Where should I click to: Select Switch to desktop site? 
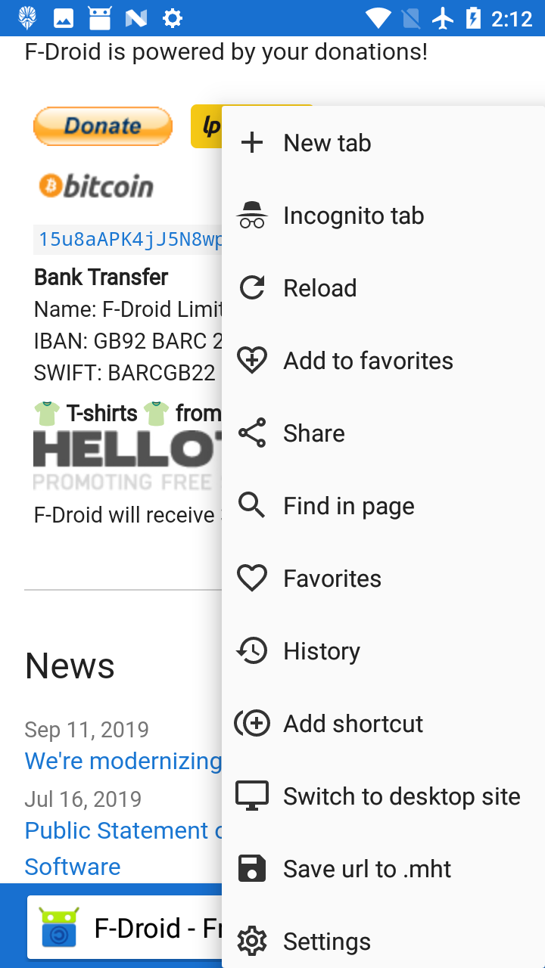tap(401, 796)
